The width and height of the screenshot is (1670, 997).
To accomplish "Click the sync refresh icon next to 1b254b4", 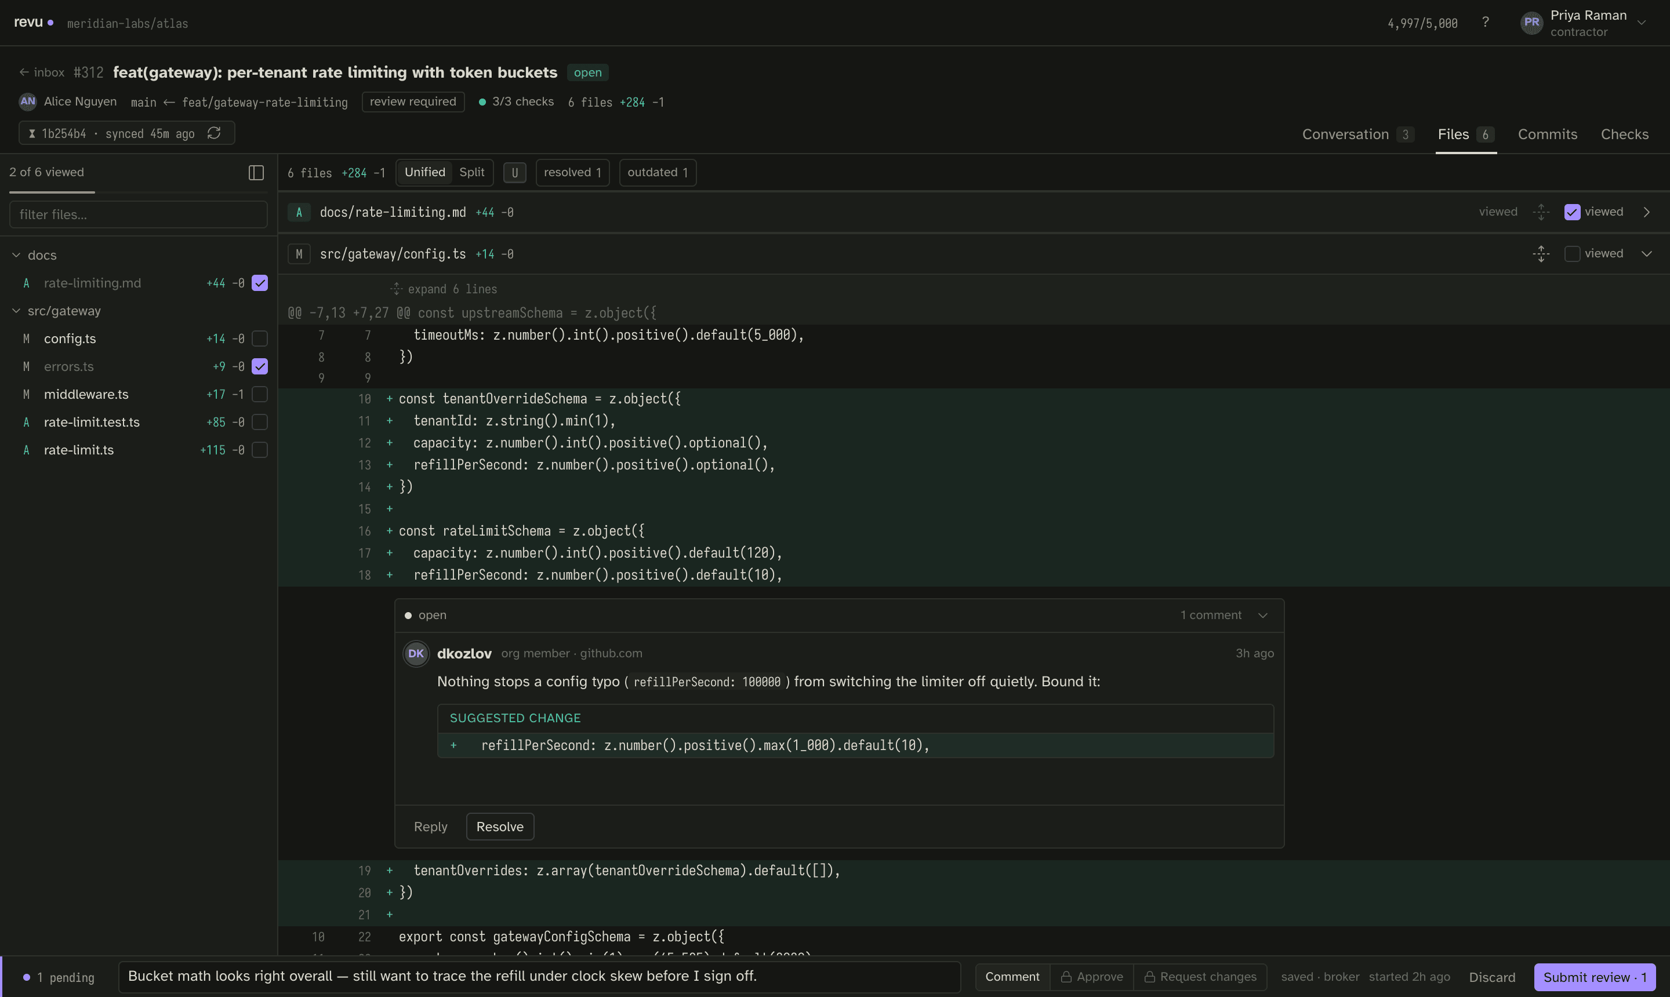I will (214, 133).
